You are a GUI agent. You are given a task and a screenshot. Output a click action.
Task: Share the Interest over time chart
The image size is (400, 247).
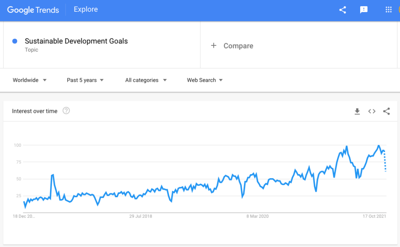[x=386, y=111]
